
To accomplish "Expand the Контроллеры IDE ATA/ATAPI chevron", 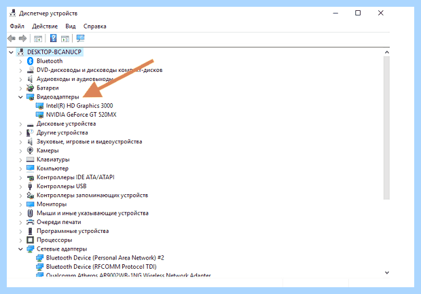I will (x=20, y=178).
